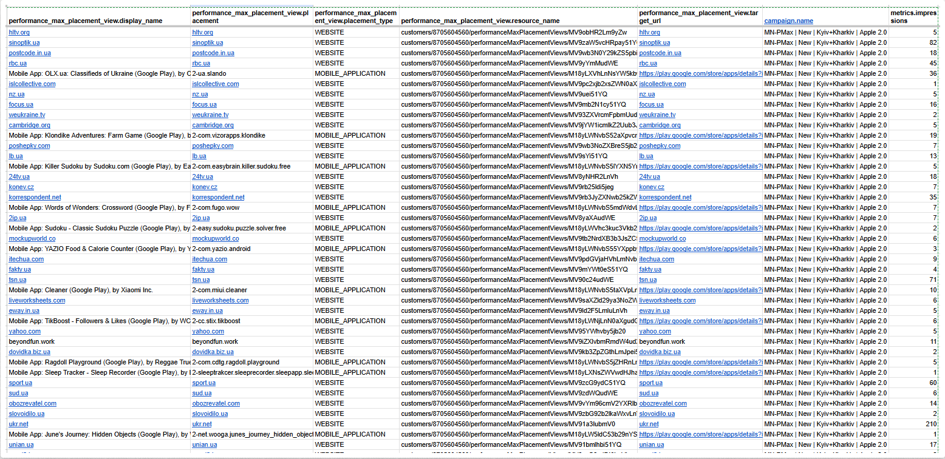This screenshot has height=459, width=945.
Task: Select the '2-com.vizorapps.klondike' placement cell
Action: (251, 135)
